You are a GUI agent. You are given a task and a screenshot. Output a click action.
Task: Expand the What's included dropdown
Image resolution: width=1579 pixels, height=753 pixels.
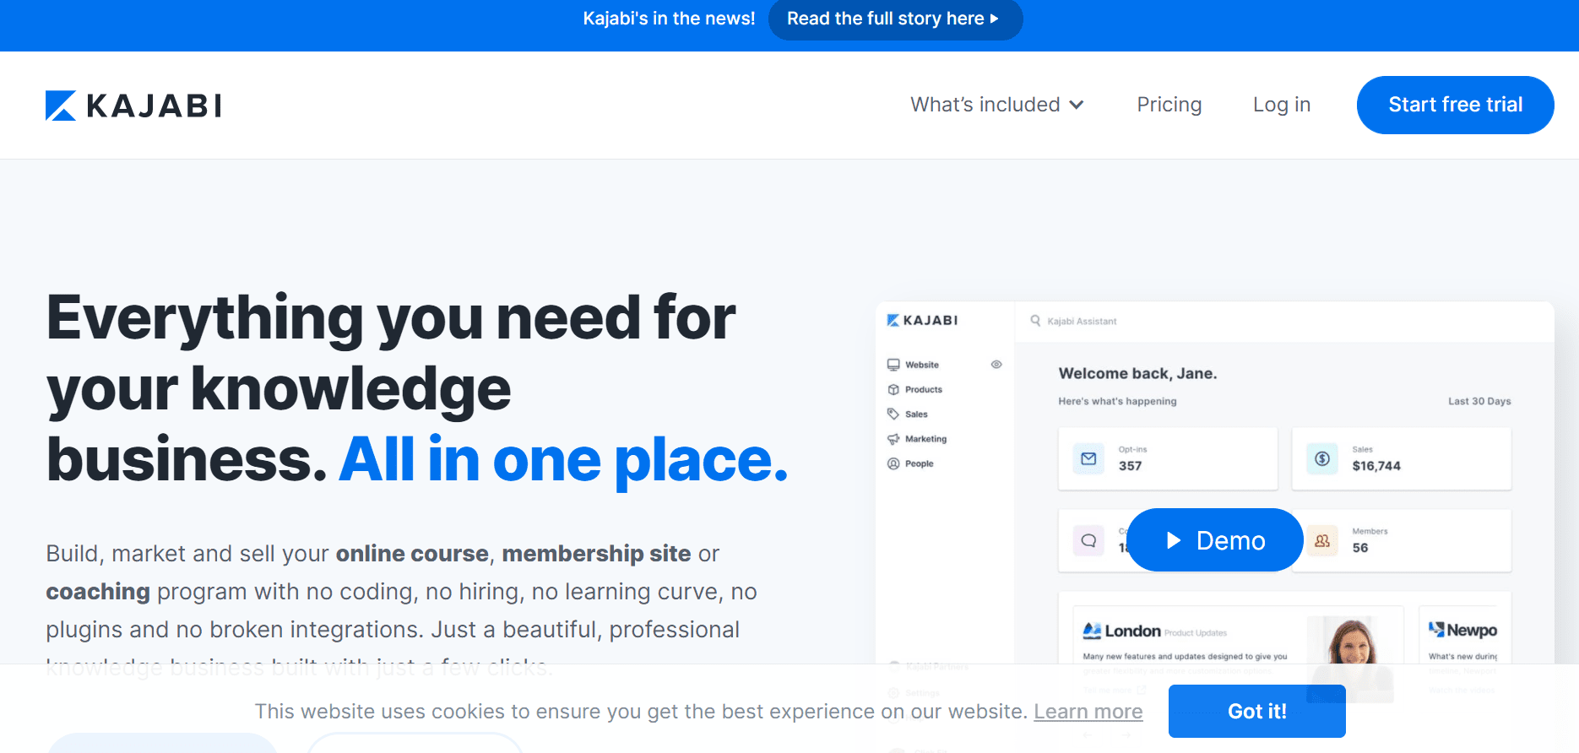coord(996,105)
